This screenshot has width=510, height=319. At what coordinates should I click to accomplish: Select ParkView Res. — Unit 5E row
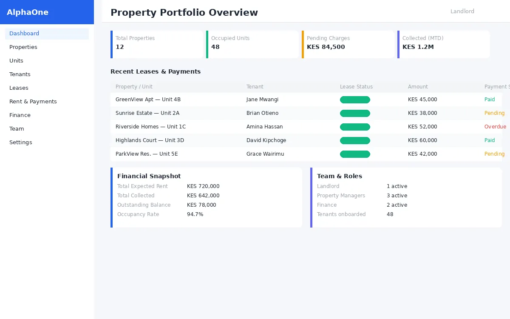(306, 154)
